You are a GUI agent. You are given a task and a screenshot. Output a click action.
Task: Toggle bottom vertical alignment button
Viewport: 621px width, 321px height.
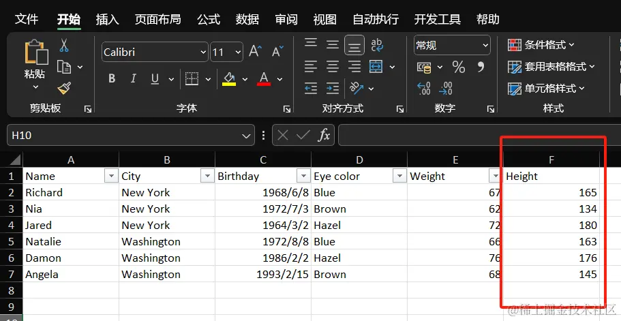coord(354,45)
